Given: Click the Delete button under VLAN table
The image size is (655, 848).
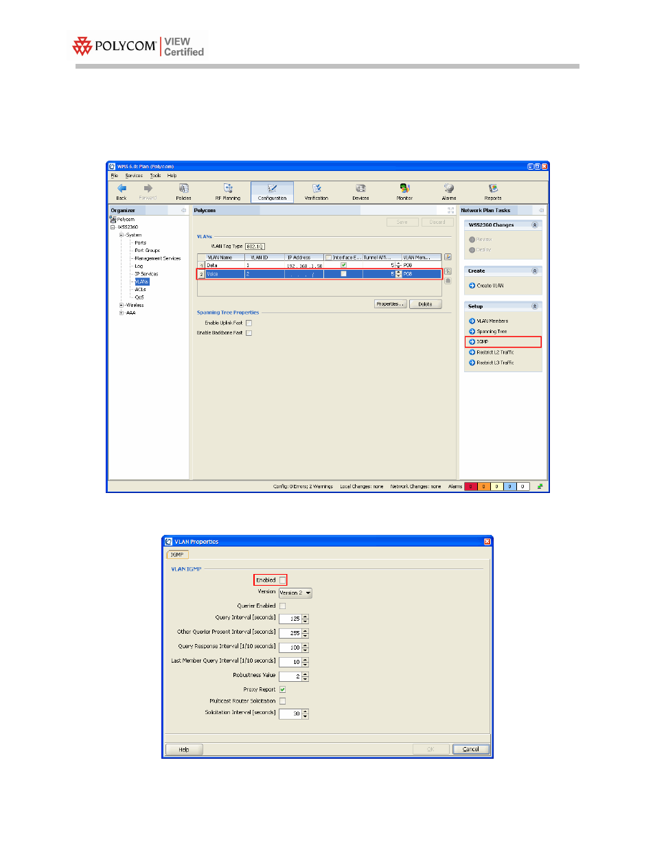Looking at the screenshot, I should coord(426,304).
